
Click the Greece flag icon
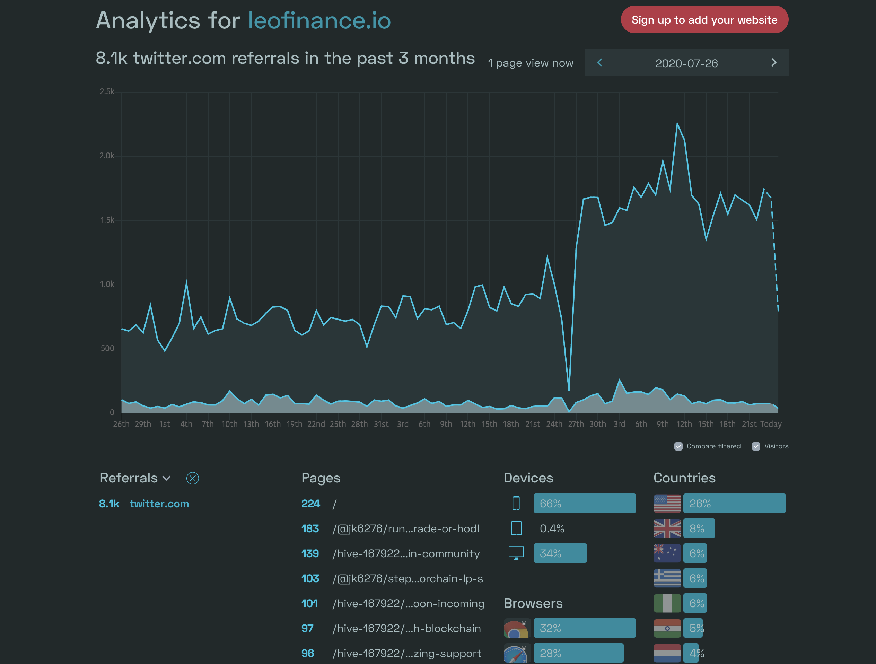click(x=667, y=578)
